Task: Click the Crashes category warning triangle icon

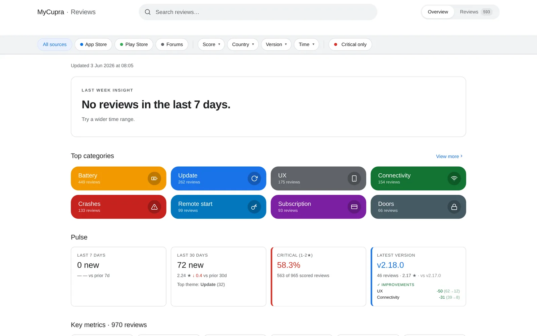Action: point(154,207)
